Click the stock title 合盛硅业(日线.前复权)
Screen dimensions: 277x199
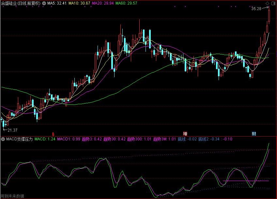tap(21, 3)
